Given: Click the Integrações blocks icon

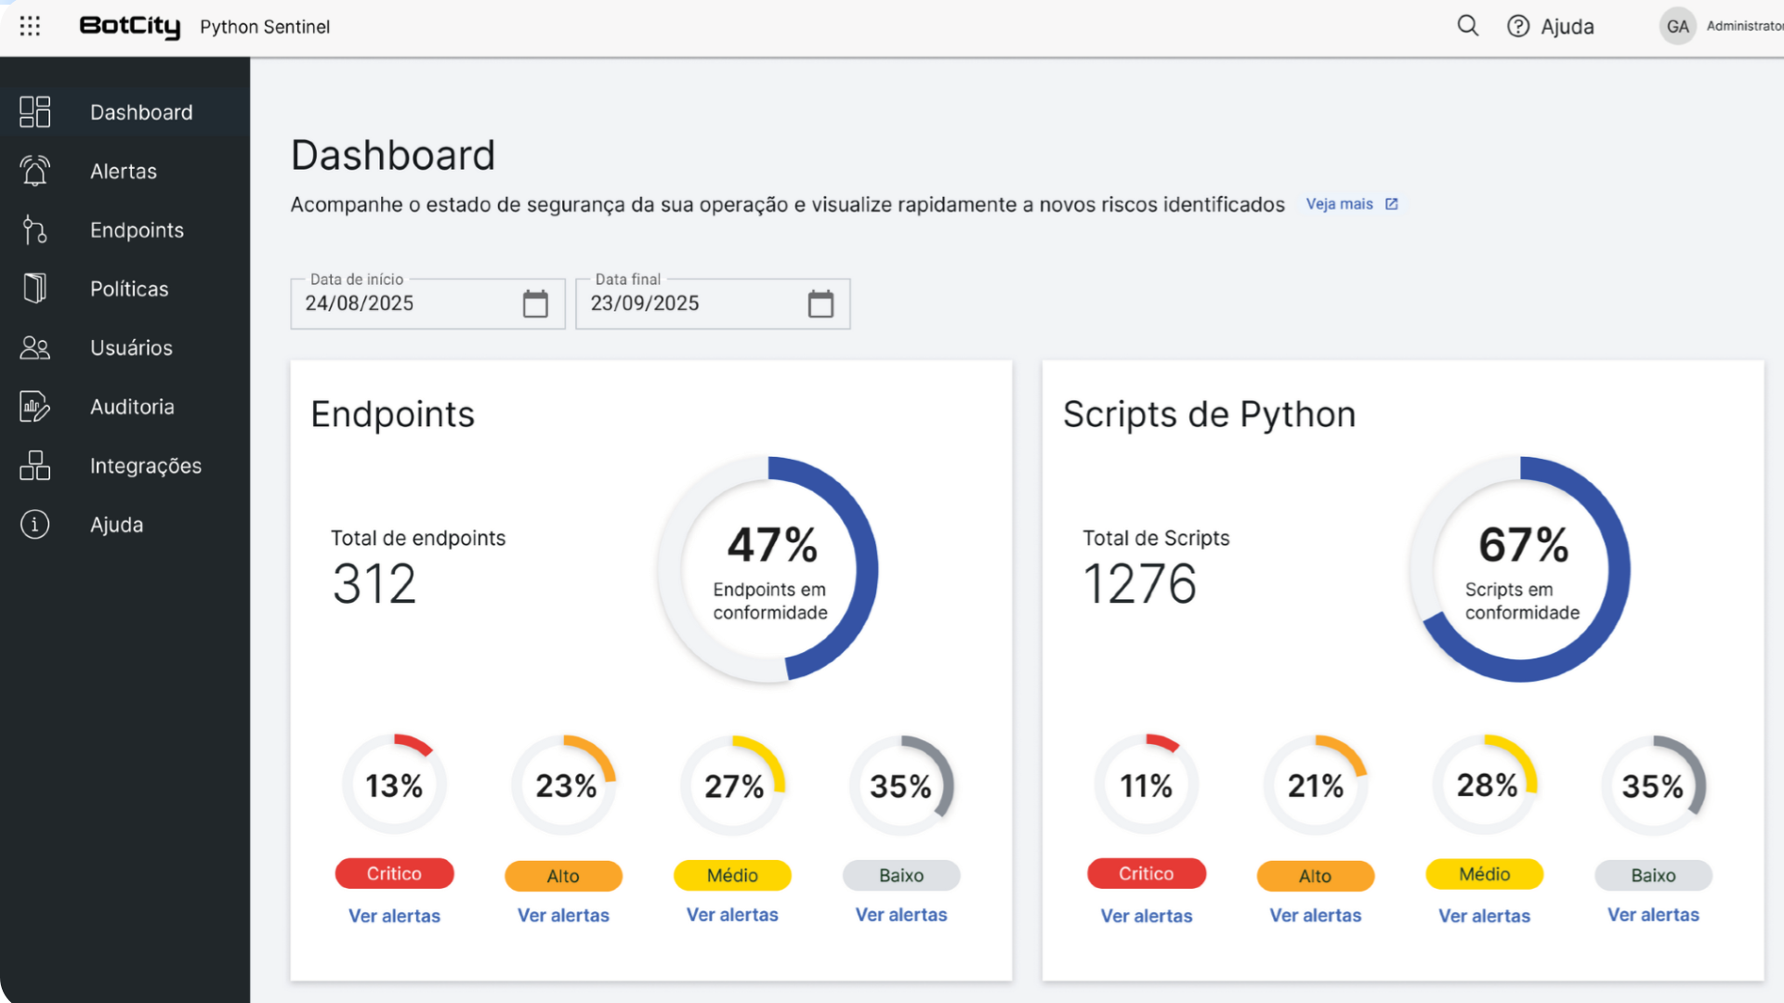Looking at the screenshot, I should 35,465.
